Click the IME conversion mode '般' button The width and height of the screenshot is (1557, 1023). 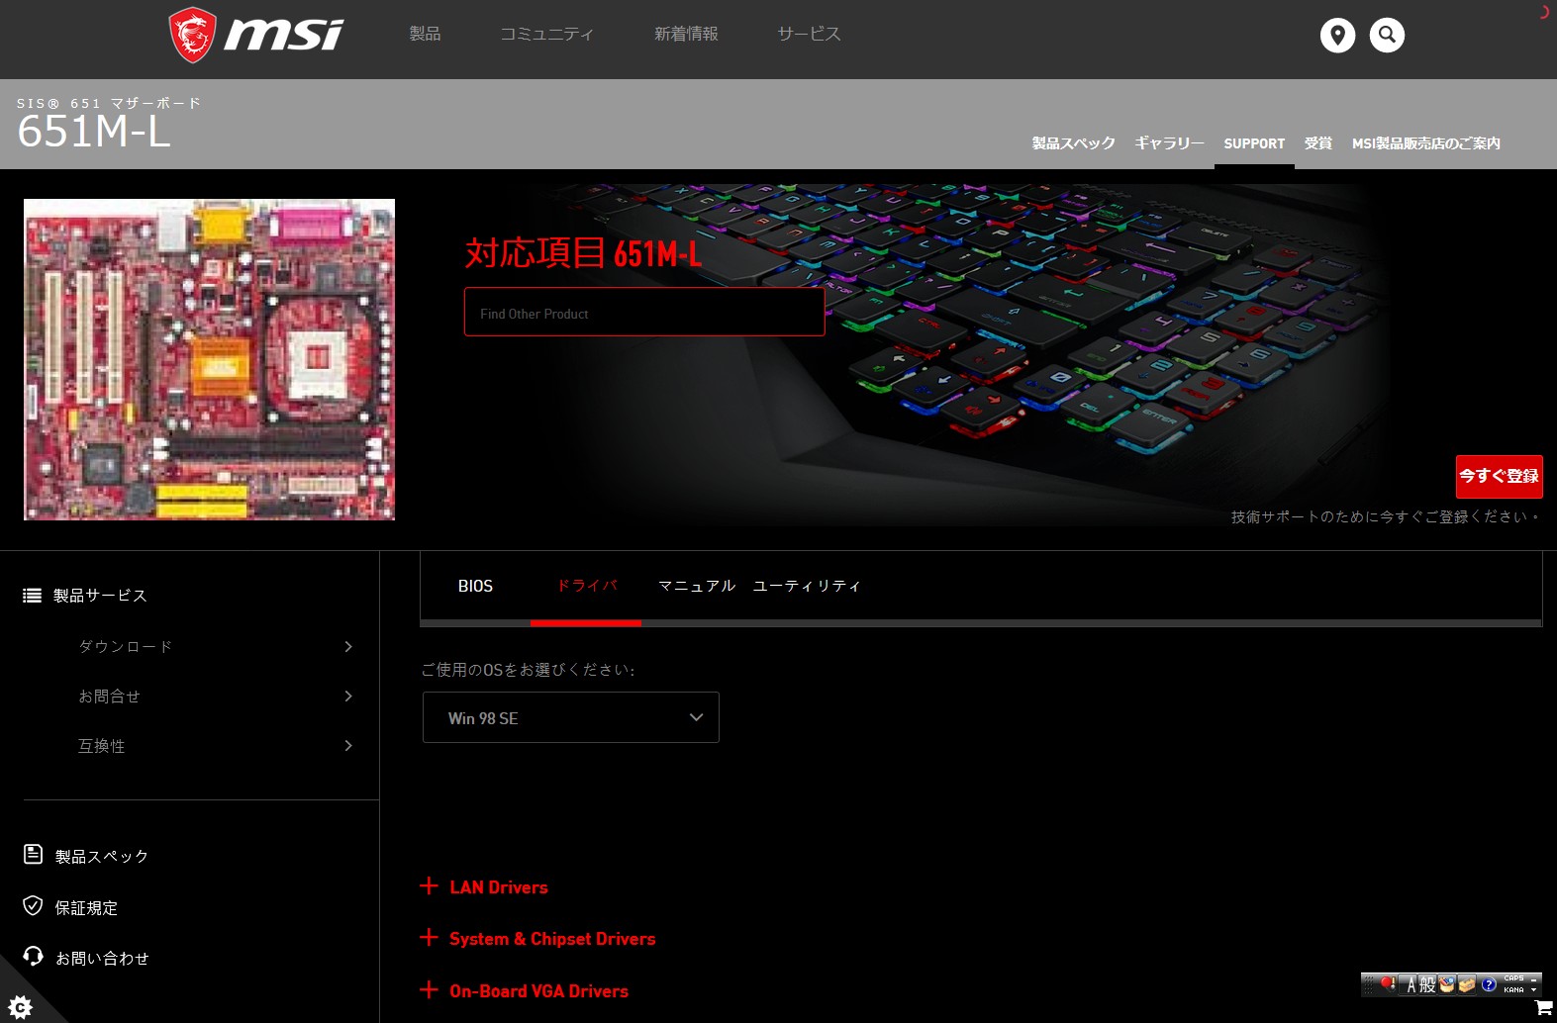pyautogui.click(x=1427, y=984)
